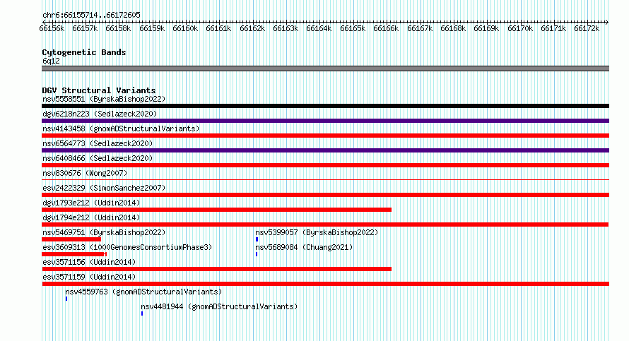Open the dgv6218n223 (Sedlazeck2020) label

pos(100,114)
